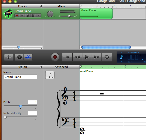
Task: Click the Grand Piano level meter
Action: pyautogui.click(x=68, y=12)
